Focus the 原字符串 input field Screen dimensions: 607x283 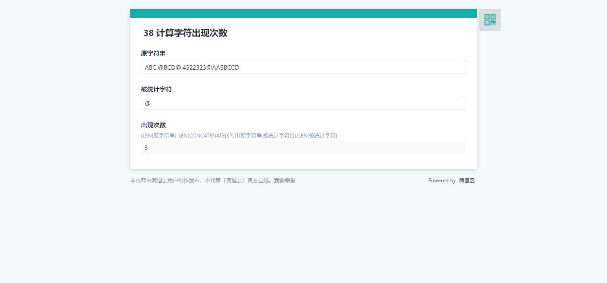(303, 67)
